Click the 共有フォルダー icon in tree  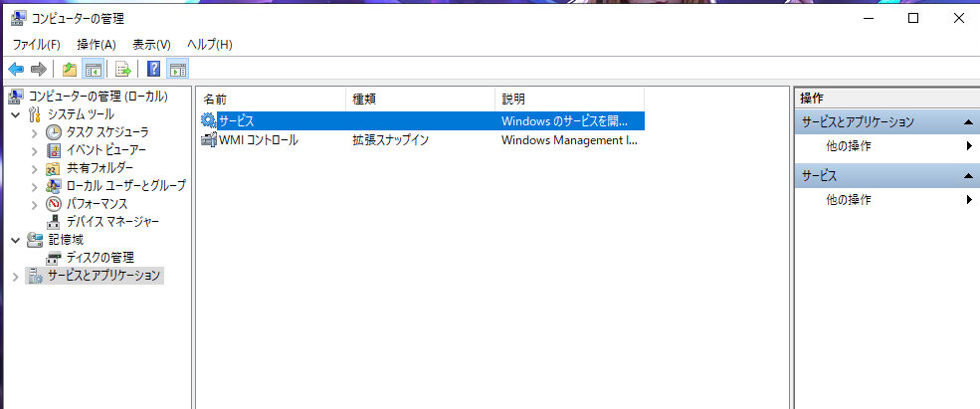[x=55, y=168]
